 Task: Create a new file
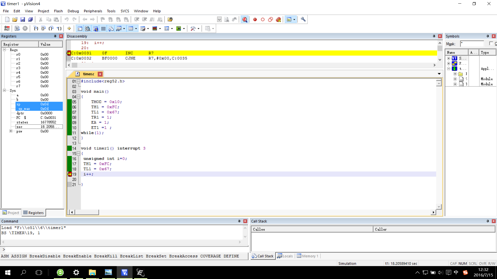7,19
